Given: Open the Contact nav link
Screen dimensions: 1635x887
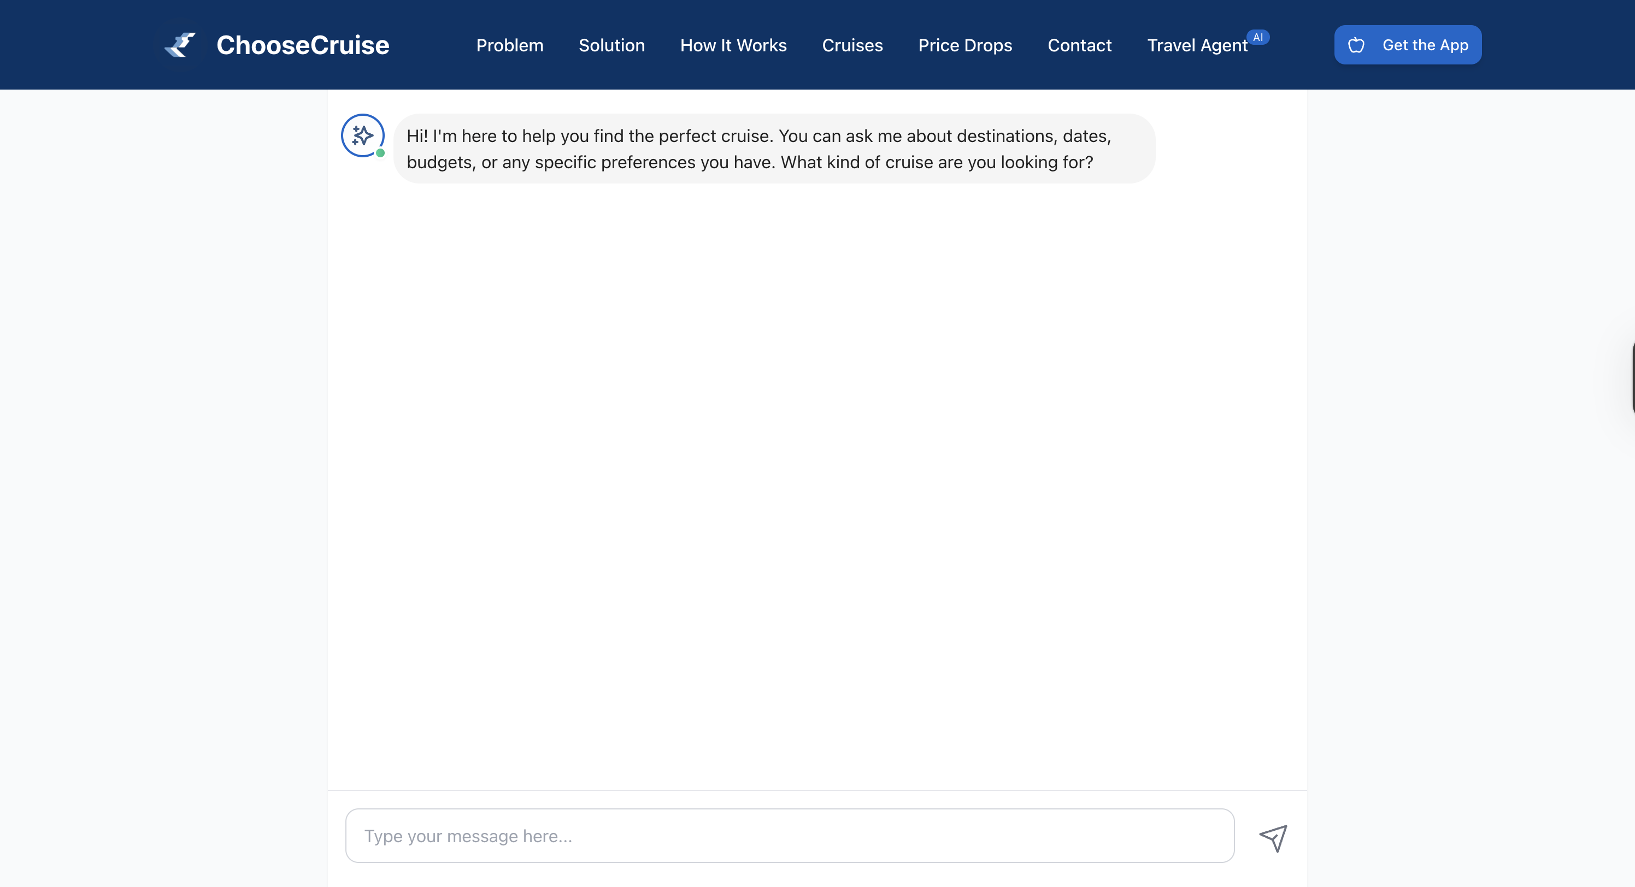Looking at the screenshot, I should pyautogui.click(x=1079, y=45).
